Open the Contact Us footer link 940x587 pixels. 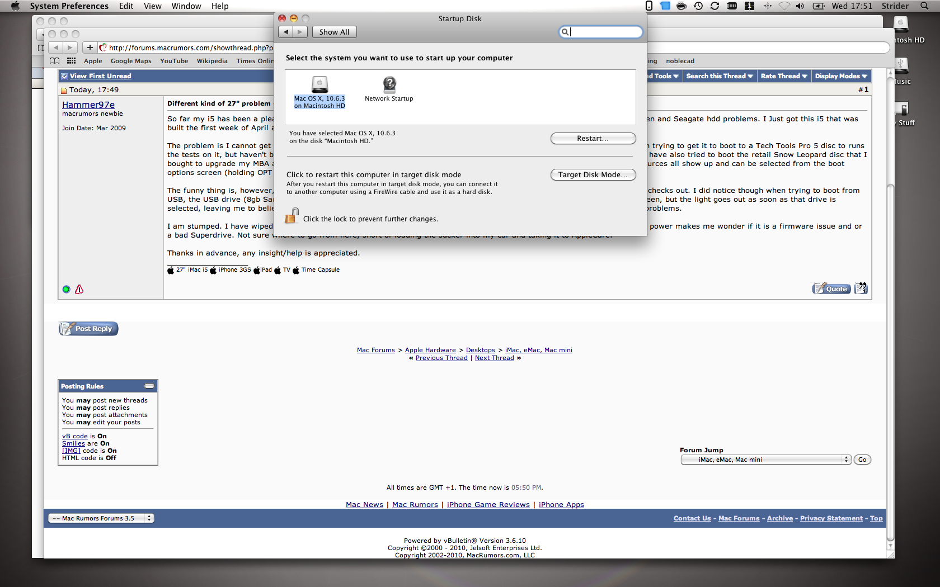(692, 518)
